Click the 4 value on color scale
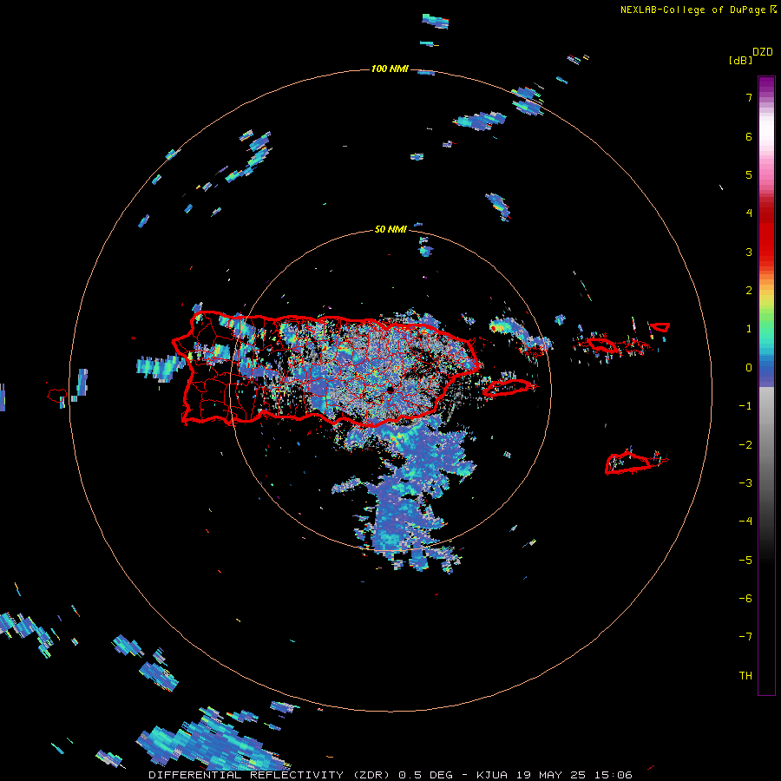 tap(749, 213)
